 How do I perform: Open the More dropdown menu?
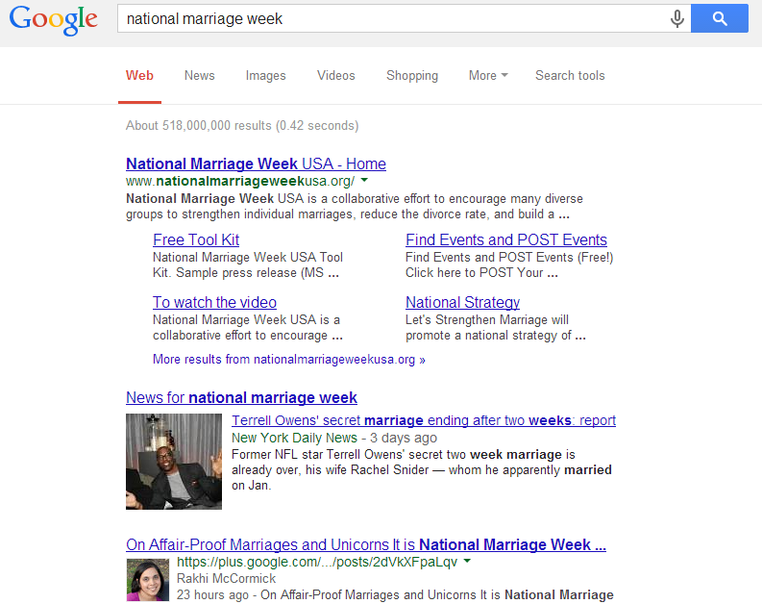coord(488,76)
